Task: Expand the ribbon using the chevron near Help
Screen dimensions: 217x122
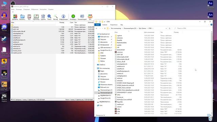Action: pos(209,25)
